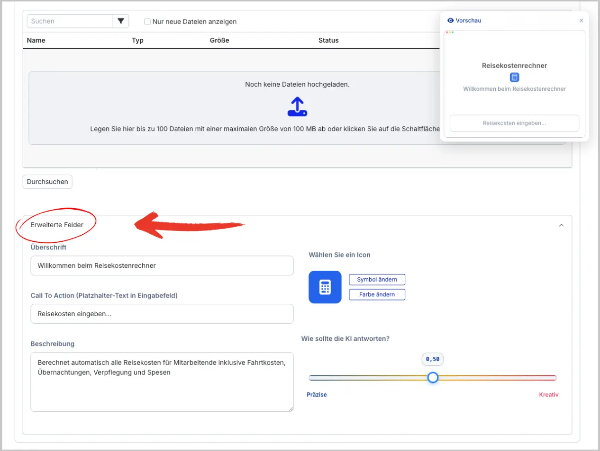Click the 'Symbol ändern' button
600x451 pixels.
[x=377, y=280]
